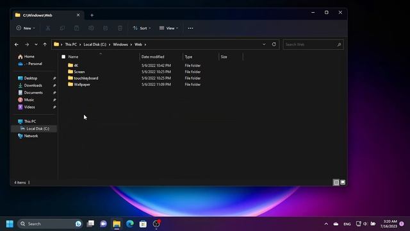The width and height of the screenshot is (410, 231).
Task: Go back with the left arrow
Action: tap(17, 44)
